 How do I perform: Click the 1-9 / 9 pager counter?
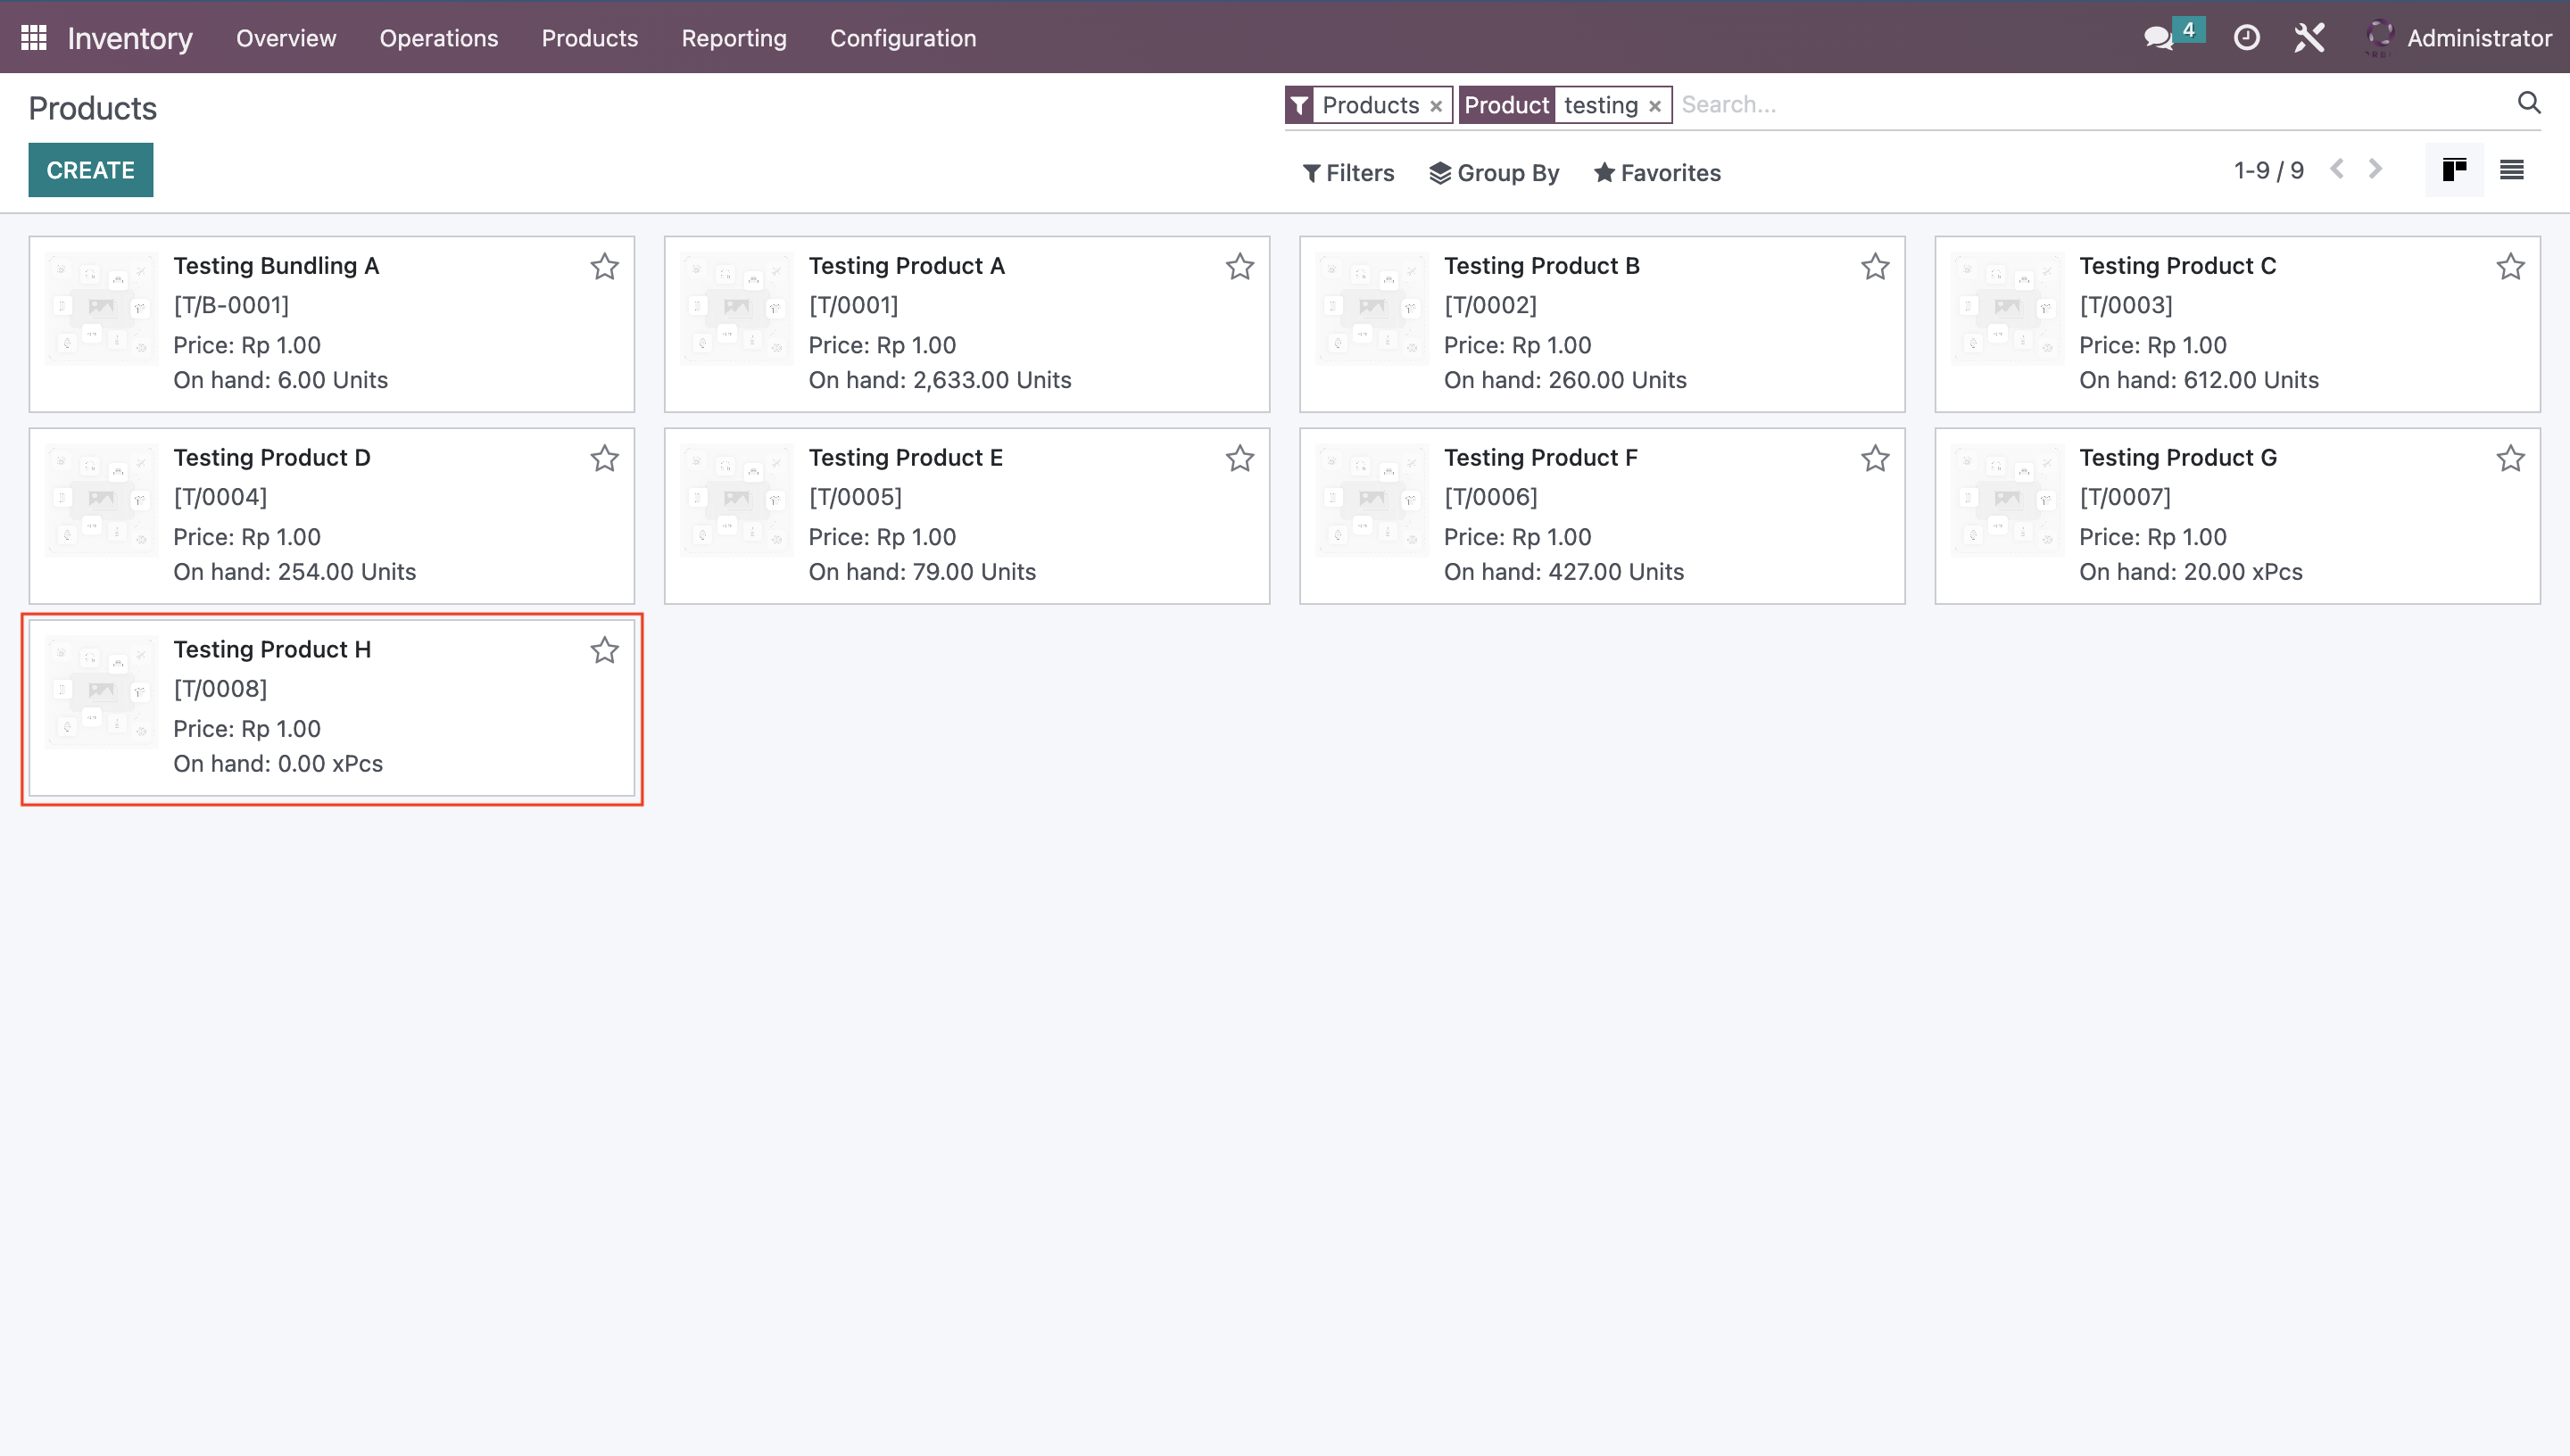2269,170
